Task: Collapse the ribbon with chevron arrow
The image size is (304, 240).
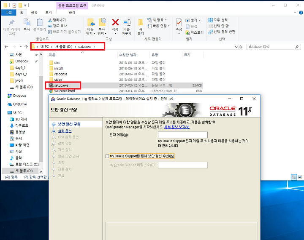Action: click(x=295, y=13)
